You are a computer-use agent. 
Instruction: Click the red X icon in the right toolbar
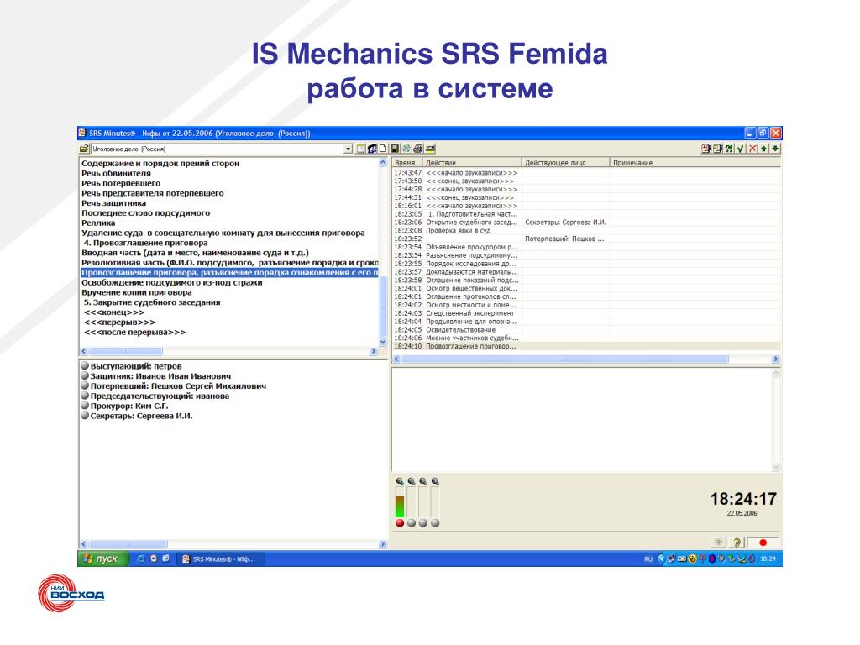tap(752, 149)
